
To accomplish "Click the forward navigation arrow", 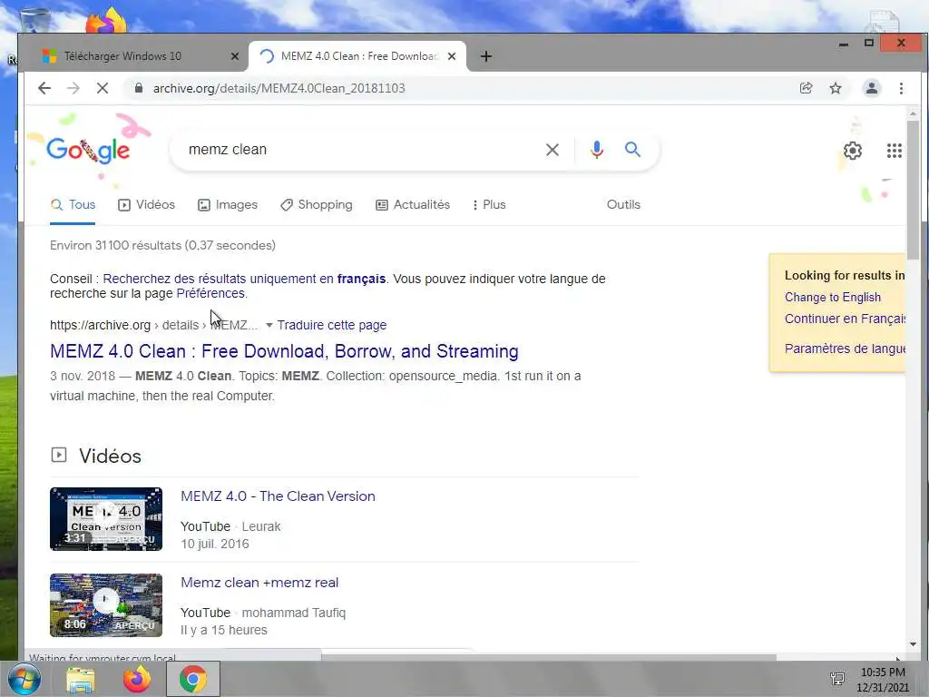I will [73, 88].
